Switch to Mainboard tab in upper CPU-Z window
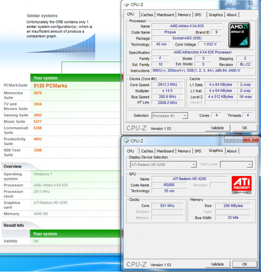 [165, 15]
